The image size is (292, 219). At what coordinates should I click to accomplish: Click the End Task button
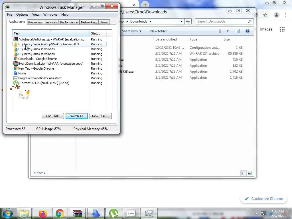tap(52, 116)
